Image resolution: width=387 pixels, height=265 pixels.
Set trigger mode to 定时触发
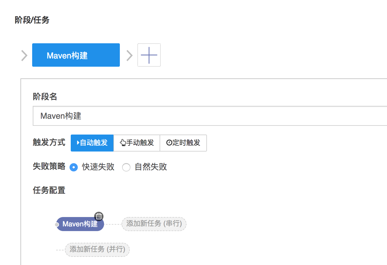(183, 143)
